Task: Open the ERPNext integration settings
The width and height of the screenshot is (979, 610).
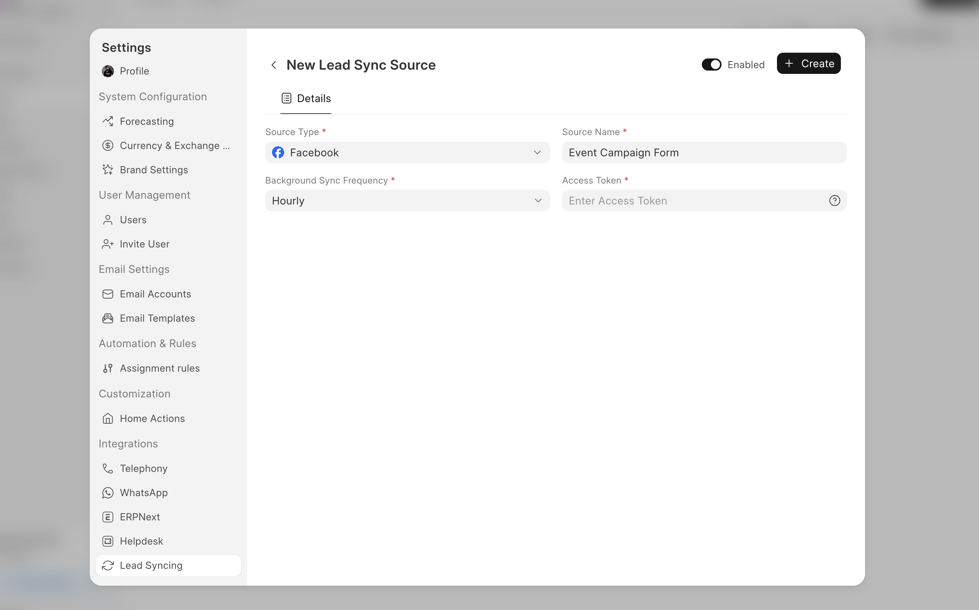Action: click(140, 517)
